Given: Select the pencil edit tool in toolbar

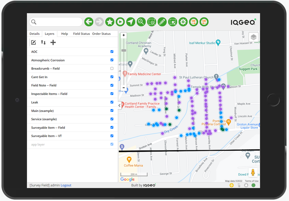Looking at the screenshot, I should click(x=162, y=22).
